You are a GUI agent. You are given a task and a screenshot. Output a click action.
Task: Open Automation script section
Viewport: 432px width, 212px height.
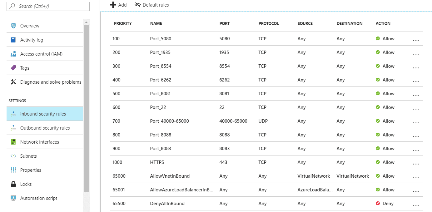click(45, 198)
